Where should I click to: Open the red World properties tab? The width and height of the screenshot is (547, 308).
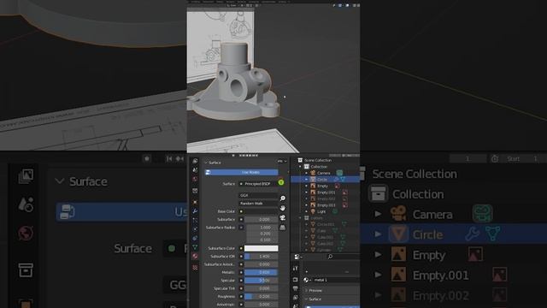(195, 179)
